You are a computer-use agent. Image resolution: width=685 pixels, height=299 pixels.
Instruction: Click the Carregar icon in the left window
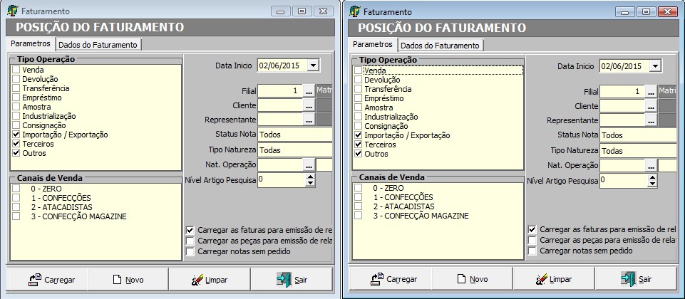[x=35, y=279]
